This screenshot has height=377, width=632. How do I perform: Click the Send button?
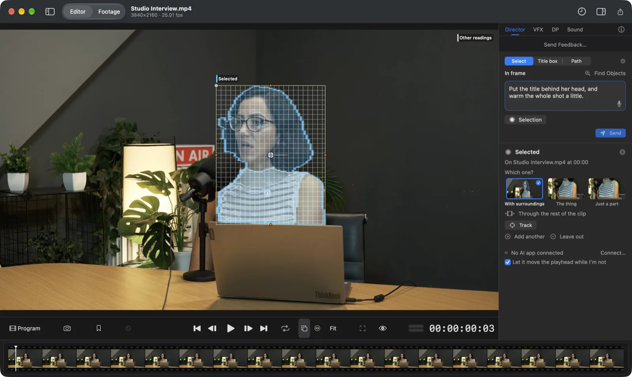[x=610, y=133]
